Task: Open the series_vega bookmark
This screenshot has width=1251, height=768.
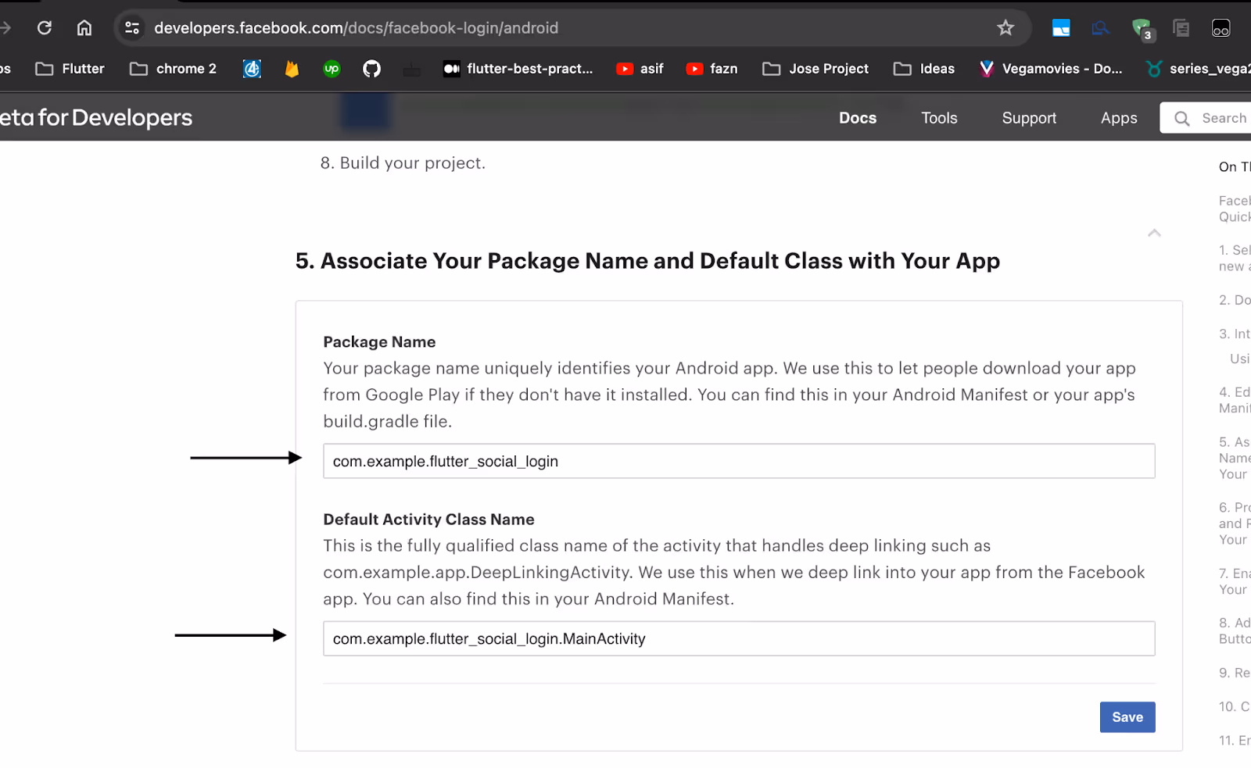Action: 1198,69
